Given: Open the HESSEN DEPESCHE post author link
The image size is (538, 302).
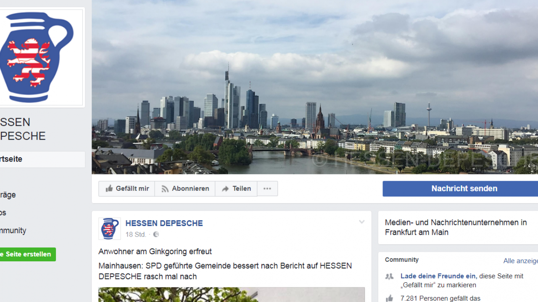Looking at the screenshot, I should click(x=164, y=224).
